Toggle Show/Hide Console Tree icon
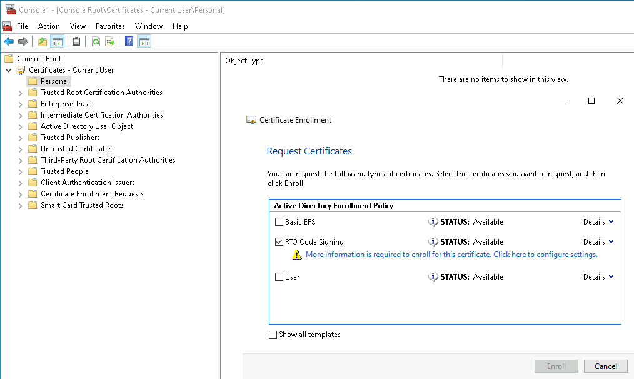Screen dimensions: 634x379 pyautogui.click(x=57, y=42)
